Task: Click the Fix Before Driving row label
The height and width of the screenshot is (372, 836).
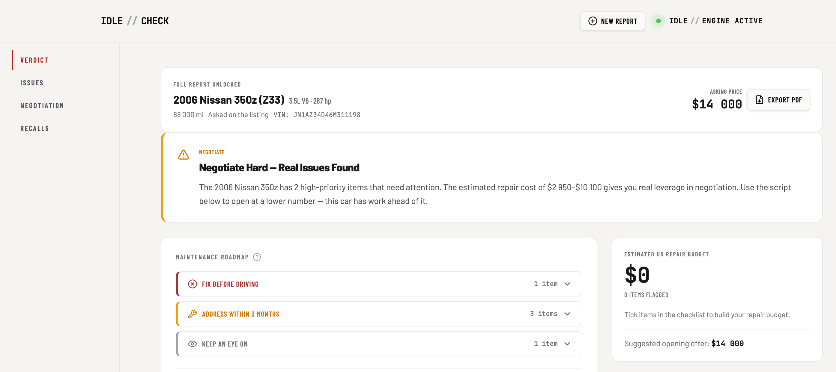Action: (x=230, y=284)
